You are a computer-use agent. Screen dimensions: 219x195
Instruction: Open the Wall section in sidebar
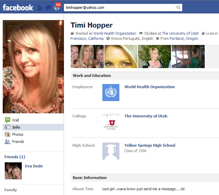tap(15, 120)
